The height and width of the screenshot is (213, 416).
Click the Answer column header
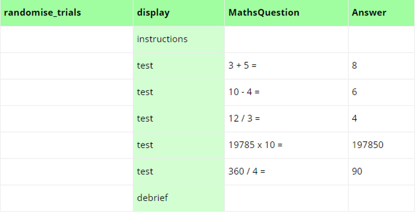tap(382, 13)
